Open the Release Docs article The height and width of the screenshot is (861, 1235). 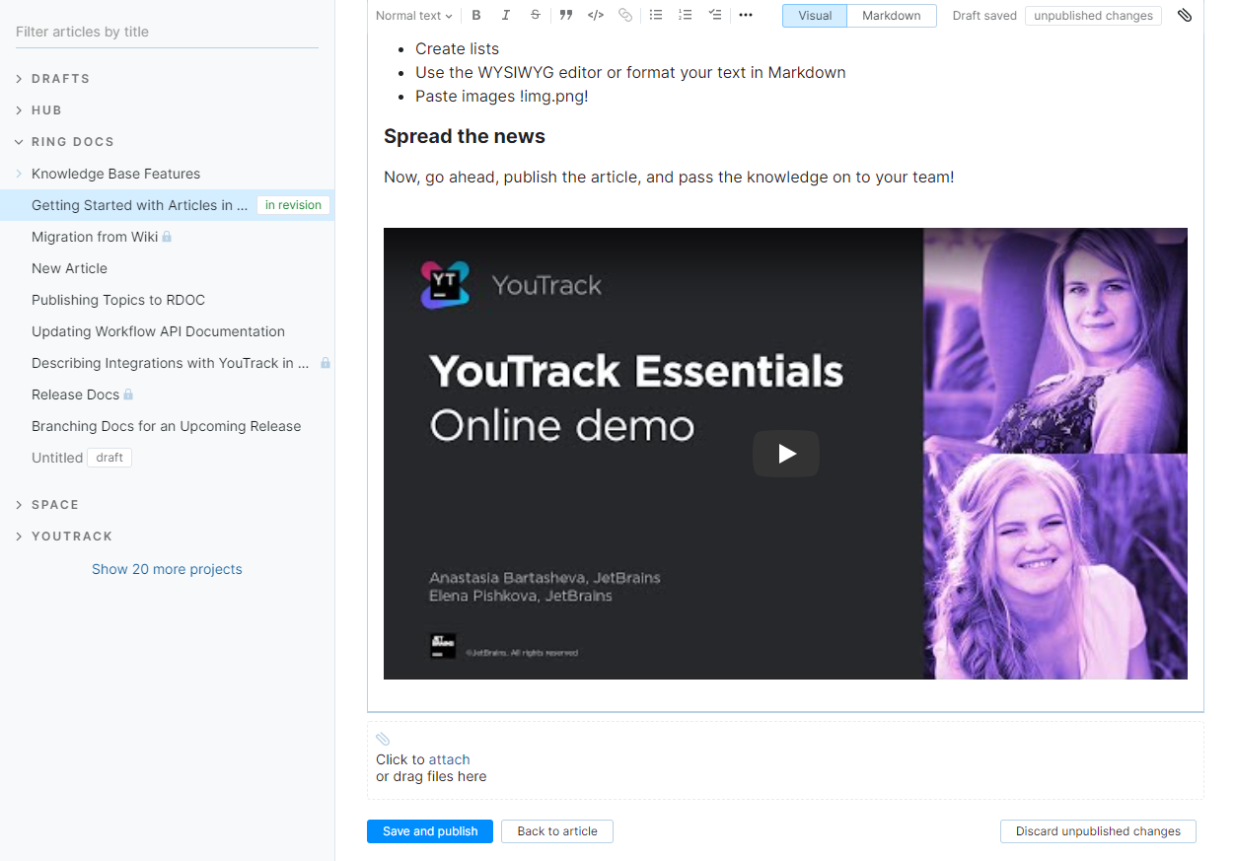point(73,395)
